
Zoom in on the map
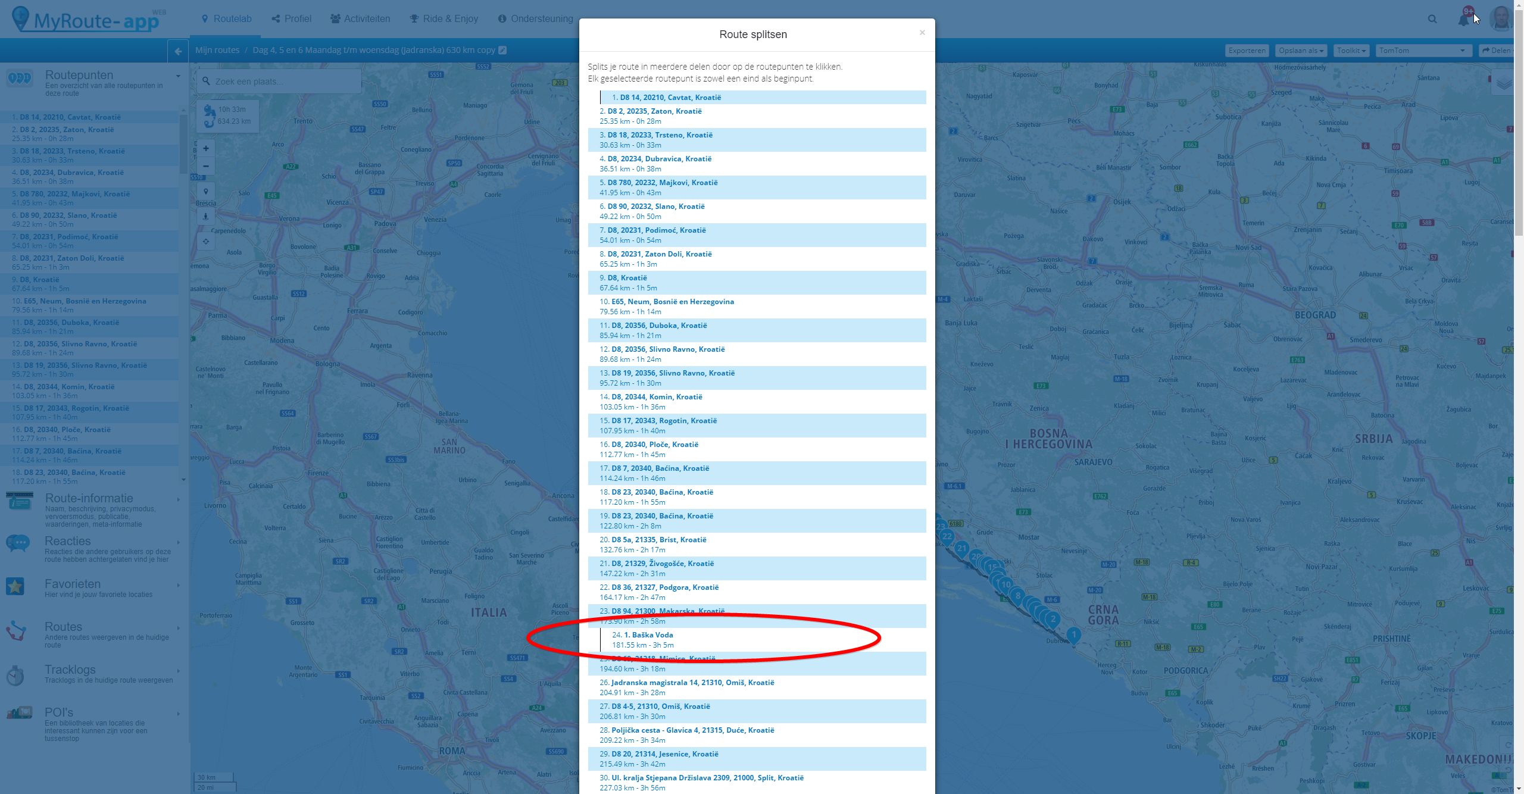(206, 148)
